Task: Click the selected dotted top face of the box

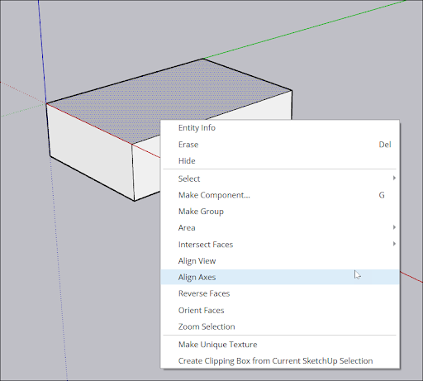Action: pos(165,97)
